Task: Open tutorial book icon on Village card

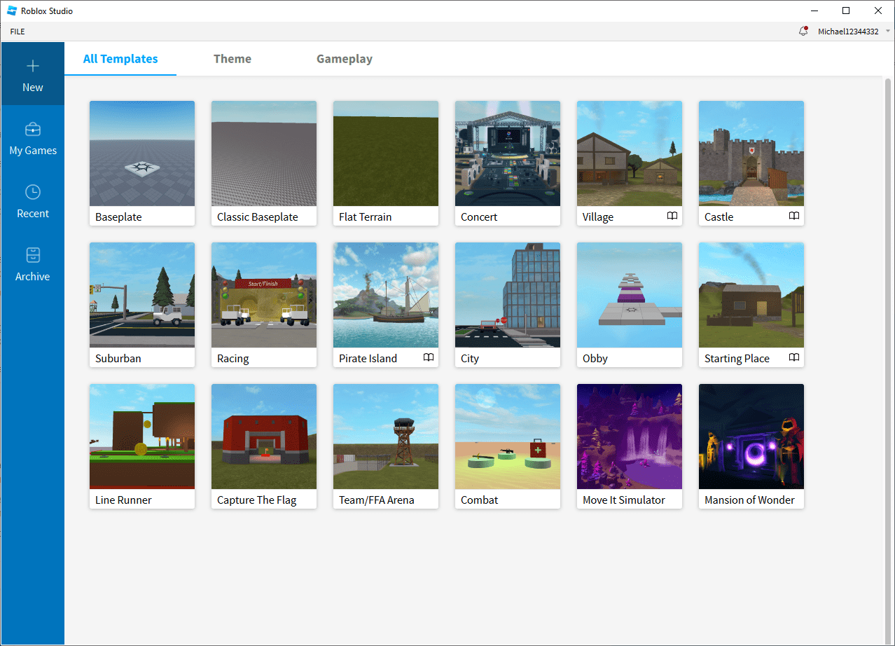Action: coord(672,216)
